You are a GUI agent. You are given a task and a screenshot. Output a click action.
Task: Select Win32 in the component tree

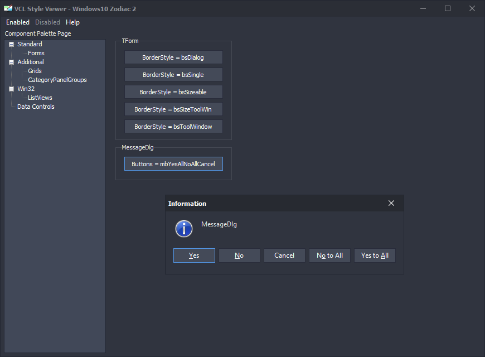point(26,89)
